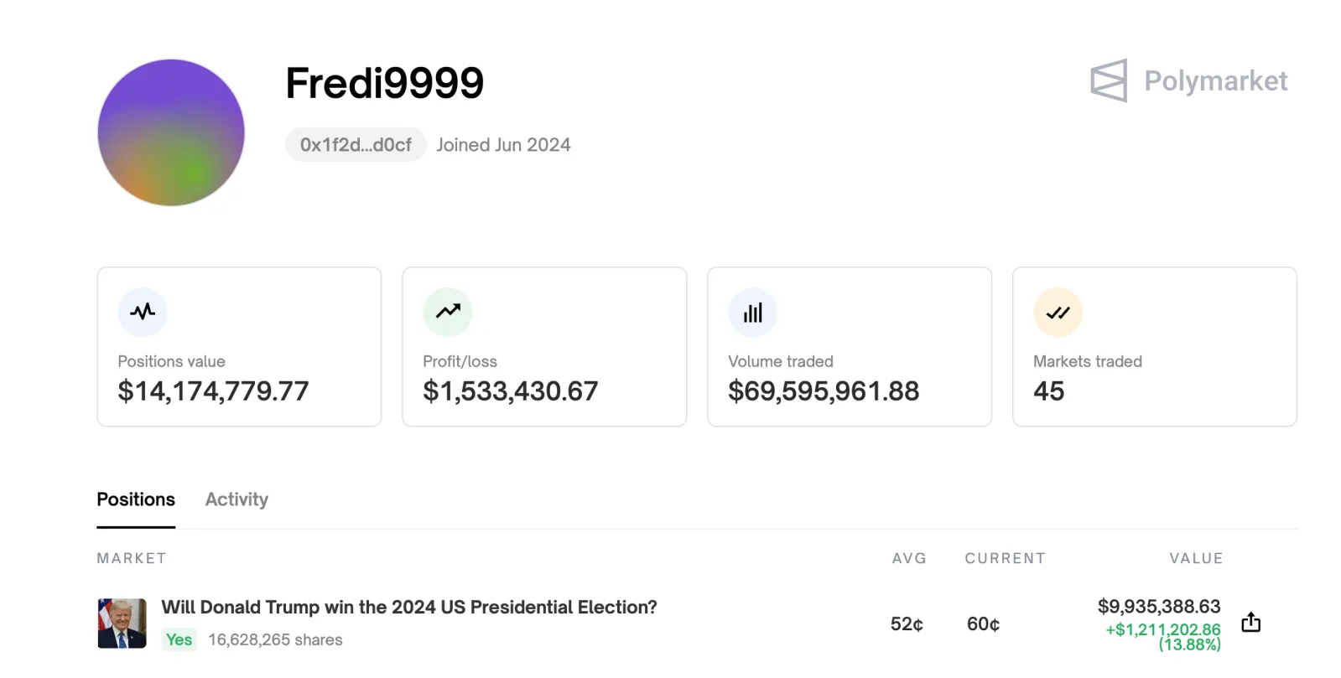Switch to the Activity tab

pyautogui.click(x=236, y=499)
